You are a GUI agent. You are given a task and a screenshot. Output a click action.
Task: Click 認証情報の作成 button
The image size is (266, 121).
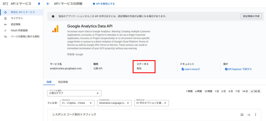[251, 16]
